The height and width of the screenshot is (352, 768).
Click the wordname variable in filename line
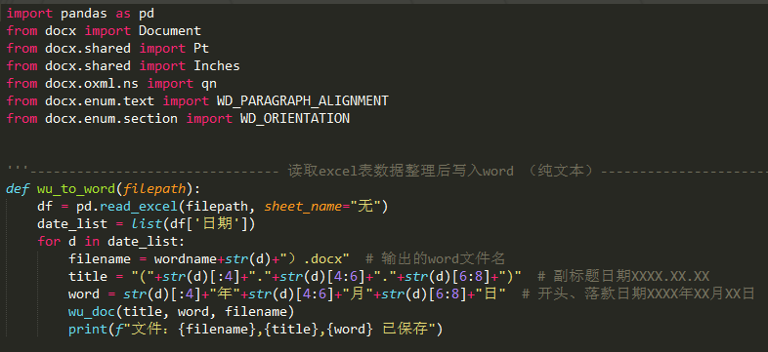click(x=186, y=259)
